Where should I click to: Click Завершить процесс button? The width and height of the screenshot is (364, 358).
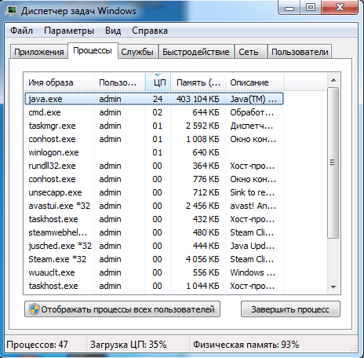(290, 309)
